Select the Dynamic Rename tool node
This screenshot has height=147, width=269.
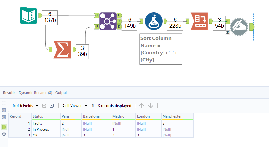coord(239,26)
